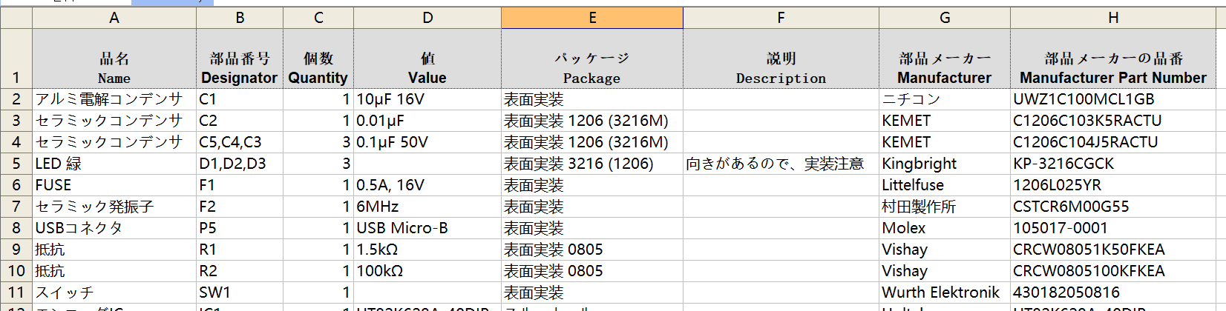Select the SW1 designator cell

click(x=240, y=292)
